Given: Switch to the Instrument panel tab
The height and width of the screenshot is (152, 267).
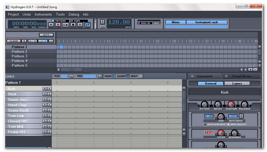Looking at the screenshot, I should [205, 76].
